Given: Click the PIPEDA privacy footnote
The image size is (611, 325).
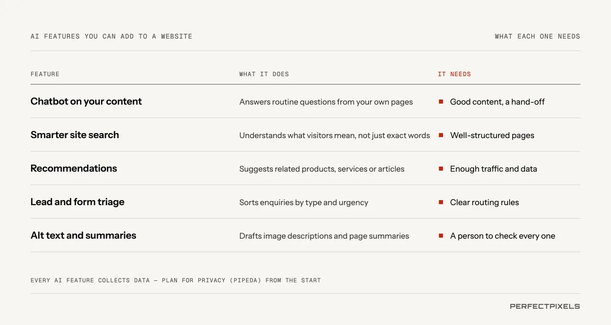Looking at the screenshot, I should pos(176,280).
